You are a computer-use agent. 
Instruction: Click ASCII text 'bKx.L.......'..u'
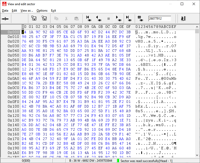156,106
